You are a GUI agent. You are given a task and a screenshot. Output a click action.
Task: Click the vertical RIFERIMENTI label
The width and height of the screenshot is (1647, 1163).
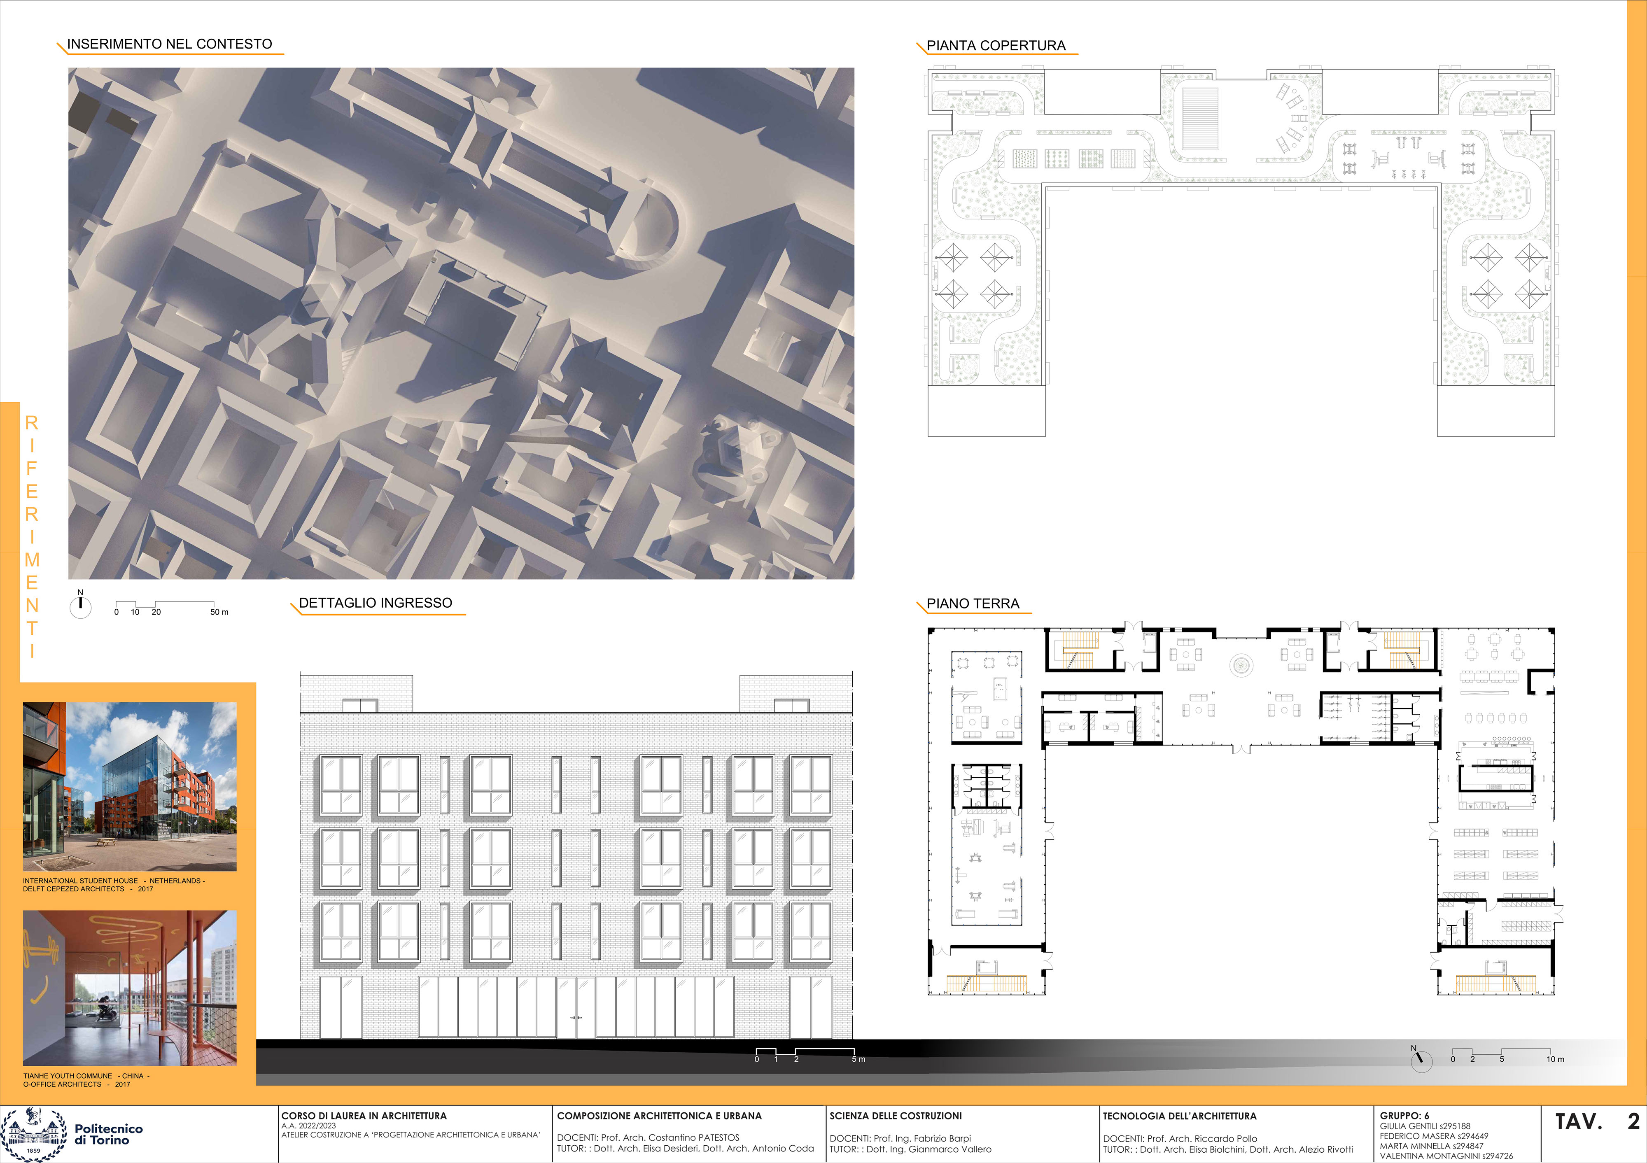[x=32, y=536]
